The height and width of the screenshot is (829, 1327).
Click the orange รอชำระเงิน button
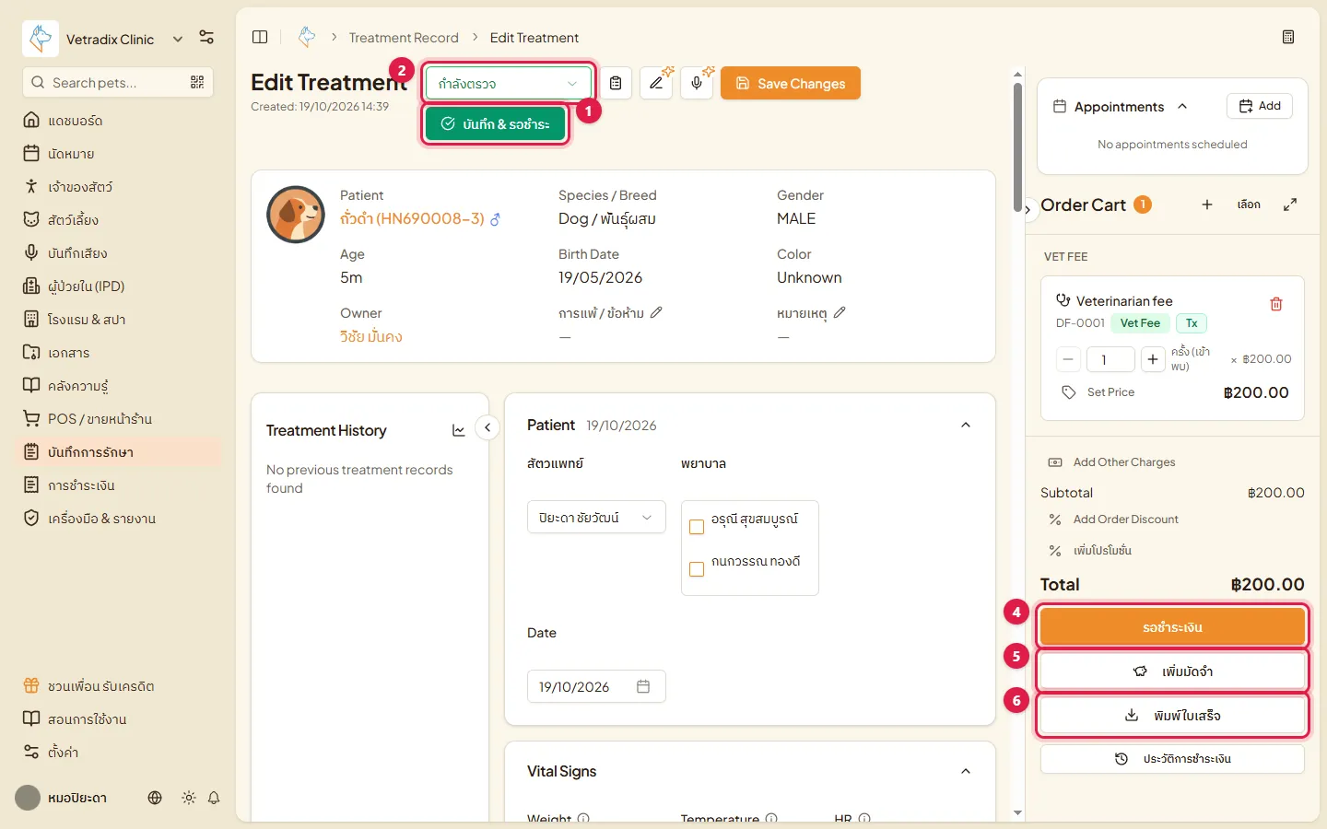1172,627
